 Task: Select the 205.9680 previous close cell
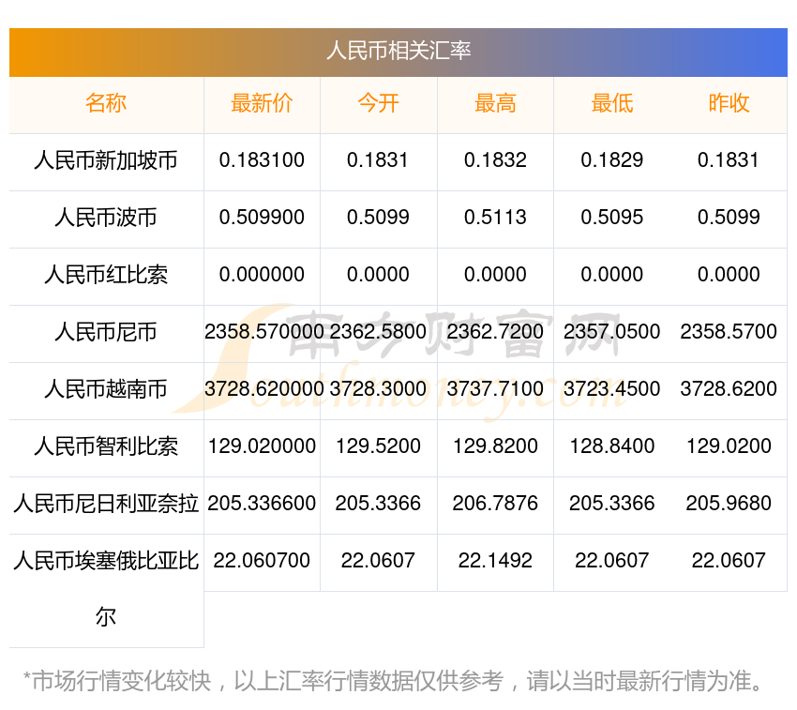pyautogui.click(x=729, y=504)
